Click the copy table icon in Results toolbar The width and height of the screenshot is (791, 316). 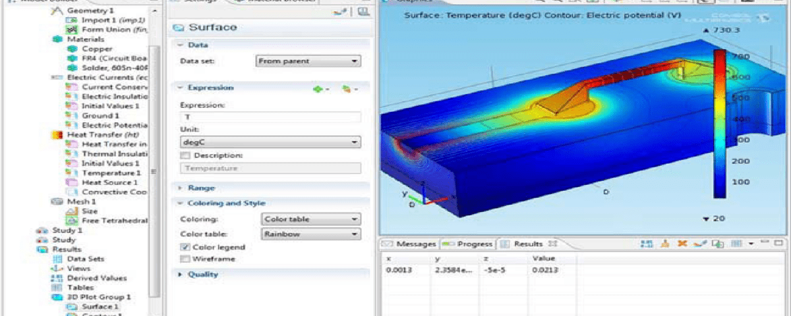718,244
